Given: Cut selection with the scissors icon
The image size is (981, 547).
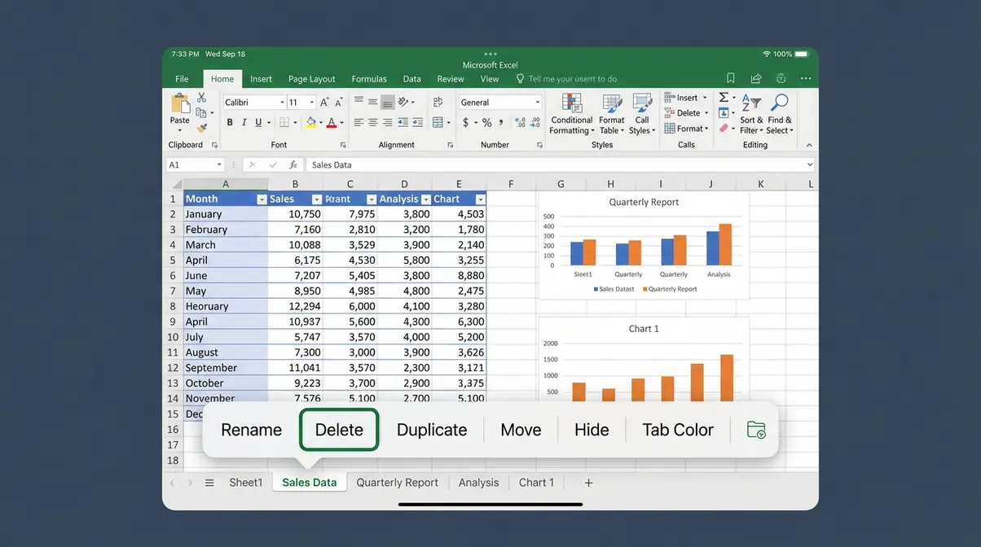Looking at the screenshot, I should 201,98.
